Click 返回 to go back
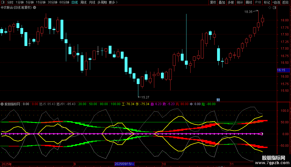 click(285, 2)
